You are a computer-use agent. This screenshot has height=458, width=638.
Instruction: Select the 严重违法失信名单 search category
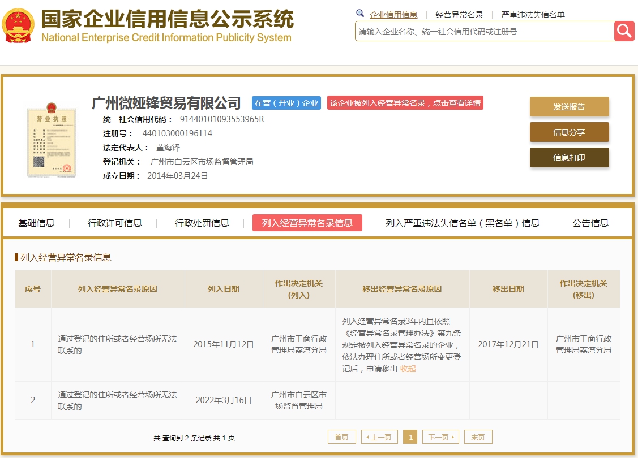(x=533, y=15)
